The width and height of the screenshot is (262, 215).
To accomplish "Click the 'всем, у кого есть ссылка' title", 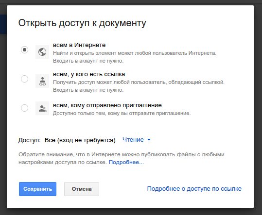I will pos(89,74).
